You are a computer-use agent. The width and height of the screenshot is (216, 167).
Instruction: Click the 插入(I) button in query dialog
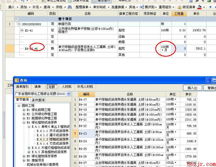(192, 88)
